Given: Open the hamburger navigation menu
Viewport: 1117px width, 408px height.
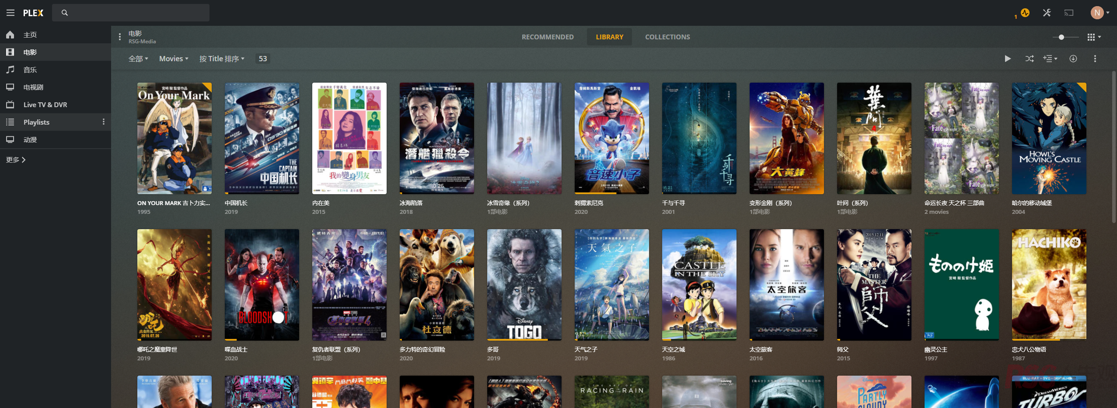Looking at the screenshot, I should coord(10,13).
